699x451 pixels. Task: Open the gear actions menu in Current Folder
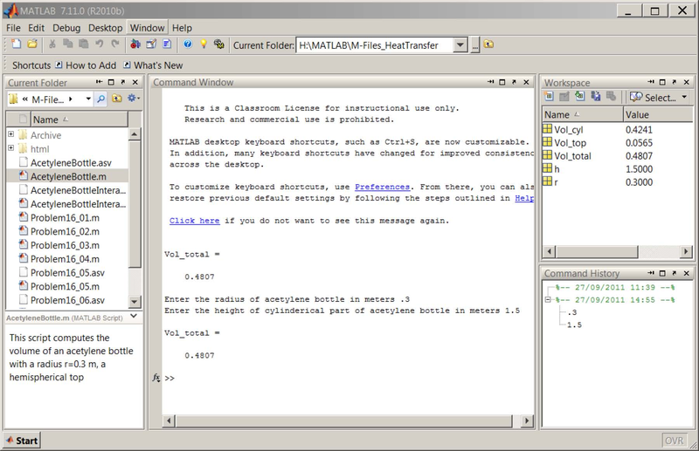134,99
